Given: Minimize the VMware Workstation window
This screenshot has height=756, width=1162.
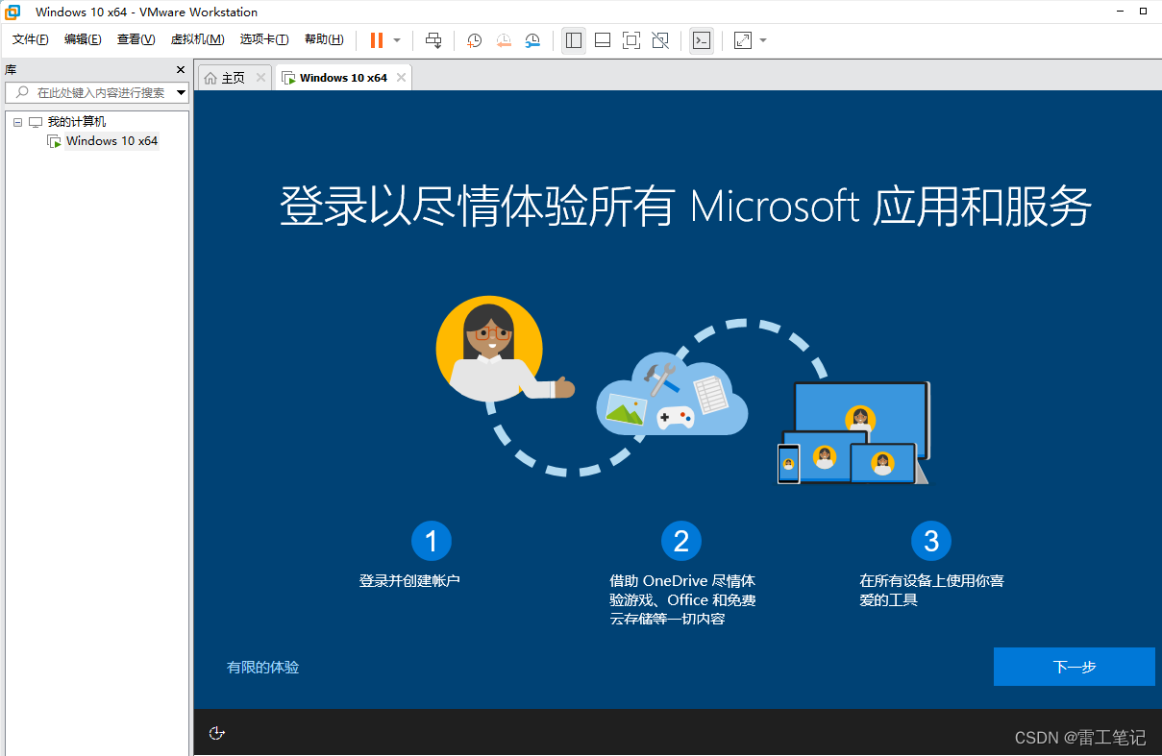Looking at the screenshot, I should pos(1122,12).
